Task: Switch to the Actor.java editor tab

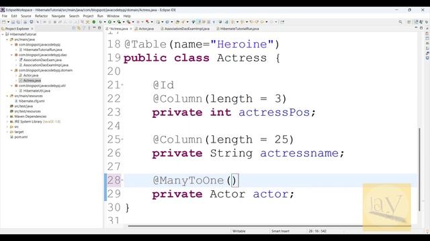Action: click(x=144, y=29)
